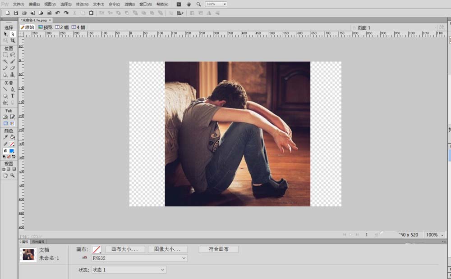This screenshot has width=451, height=279.
Task: Select the Slice tool
Action: [12, 117]
